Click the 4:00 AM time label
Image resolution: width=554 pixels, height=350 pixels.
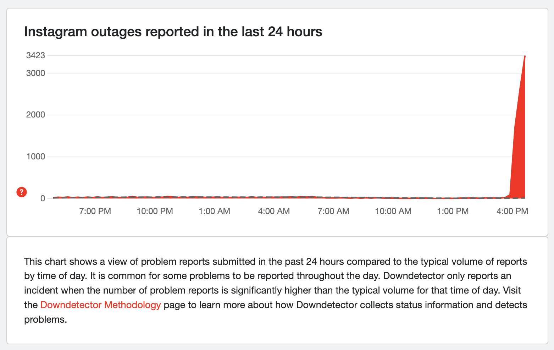[274, 211]
